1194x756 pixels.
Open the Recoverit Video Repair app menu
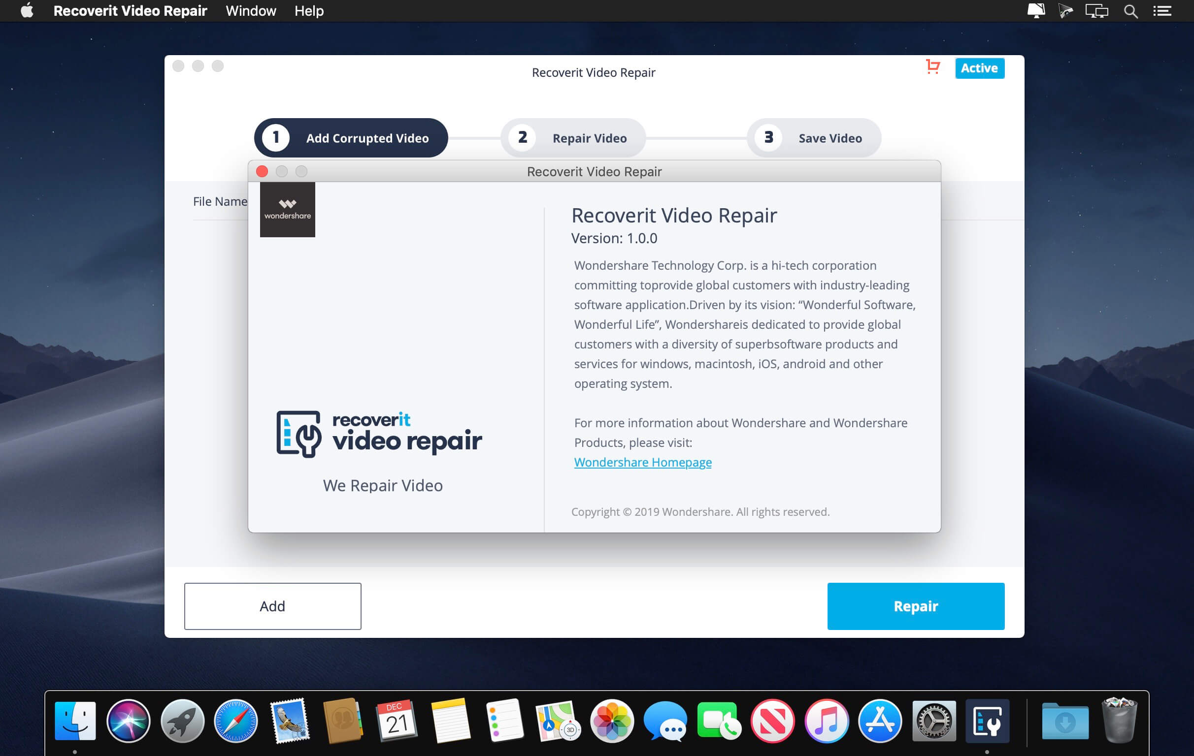click(131, 10)
